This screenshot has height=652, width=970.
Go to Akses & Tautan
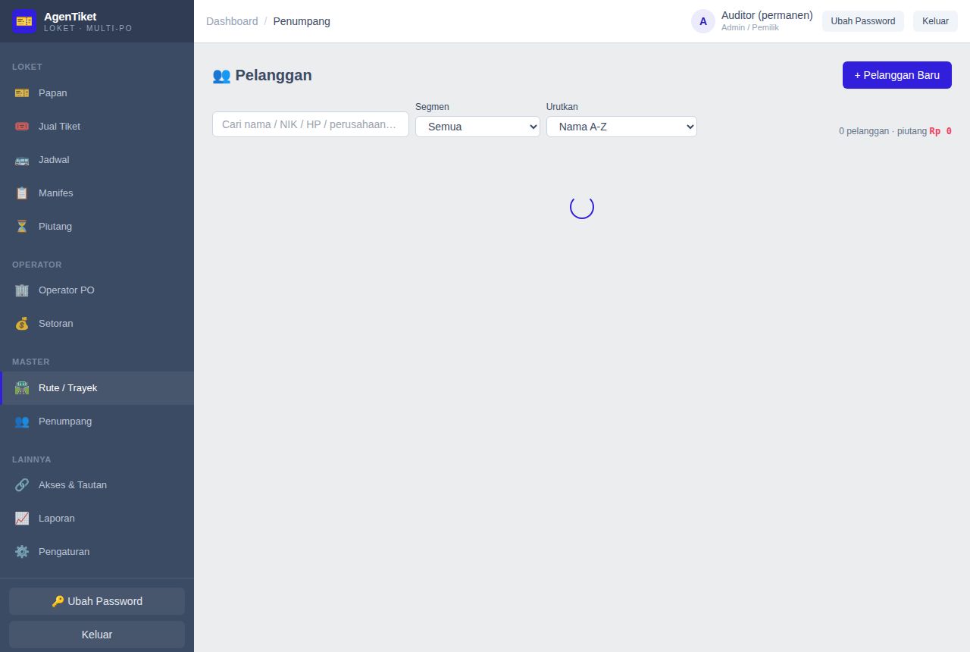(x=97, y=484)
